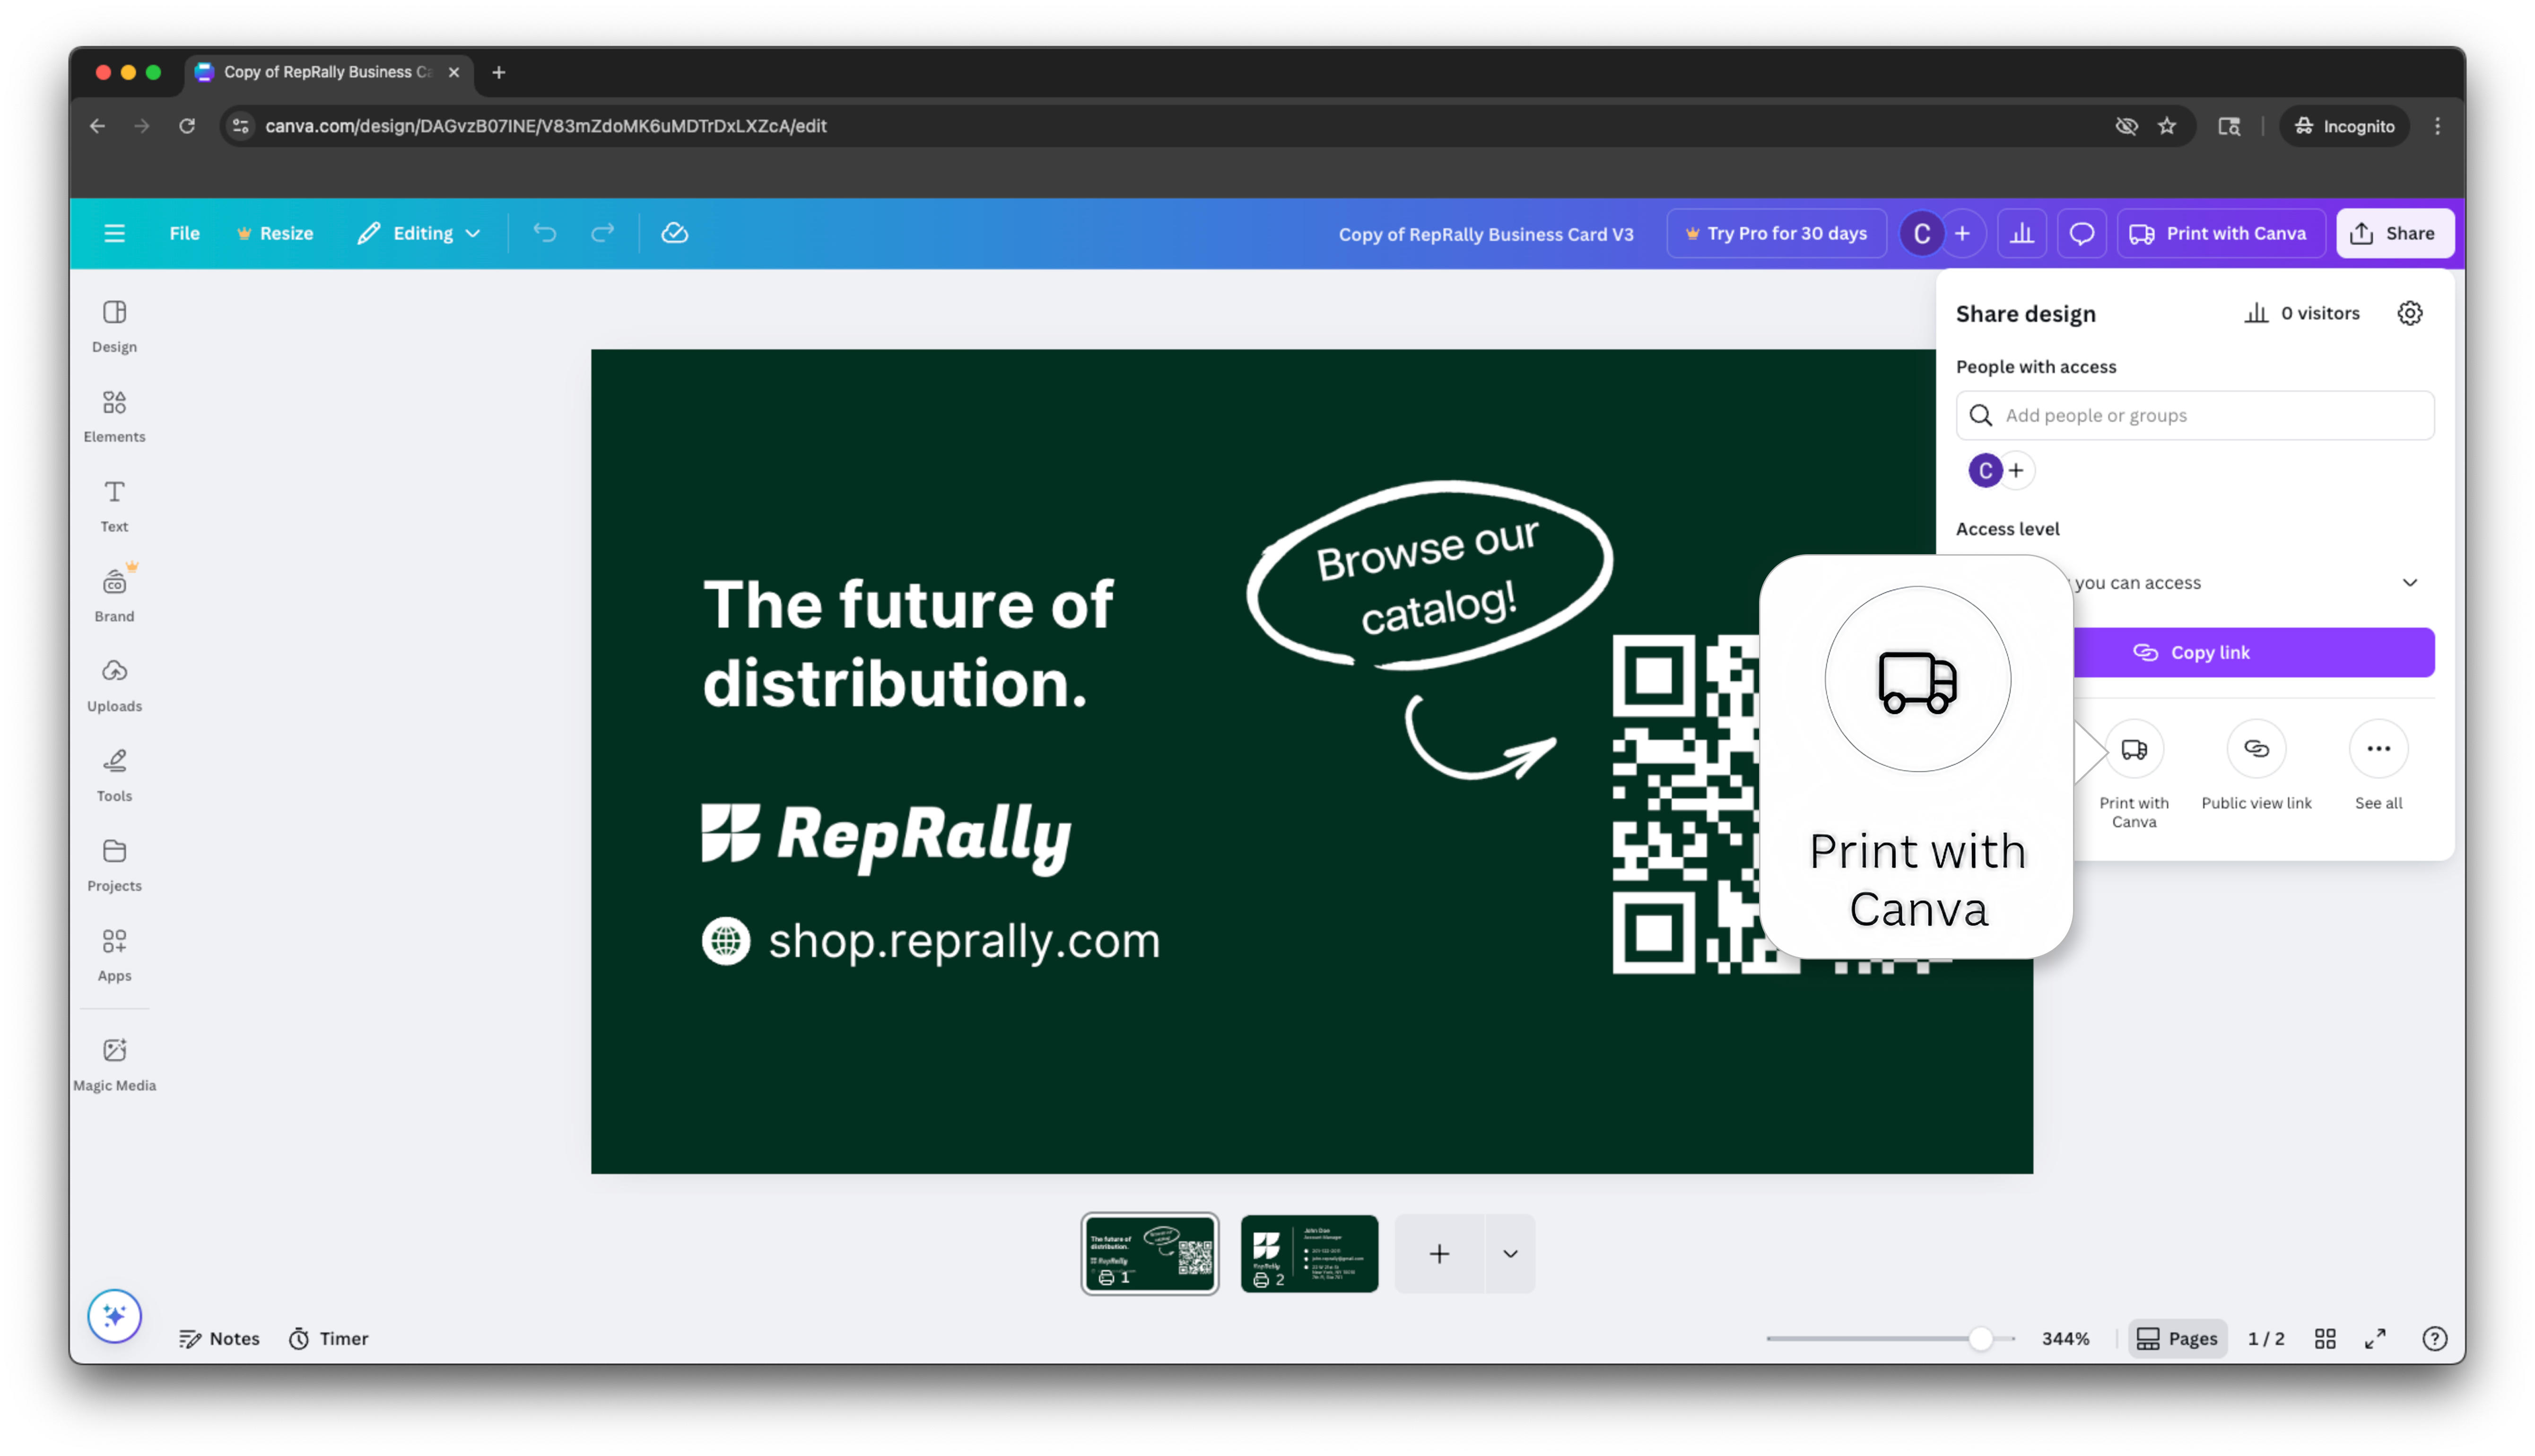Click the See all ellipsis icon
2535x1456 pixels.
tap(2378, 749)
